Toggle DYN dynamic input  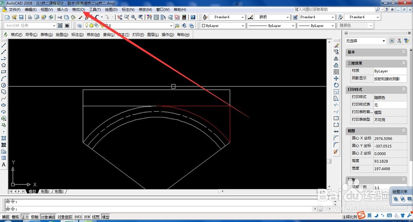[87, 217]
